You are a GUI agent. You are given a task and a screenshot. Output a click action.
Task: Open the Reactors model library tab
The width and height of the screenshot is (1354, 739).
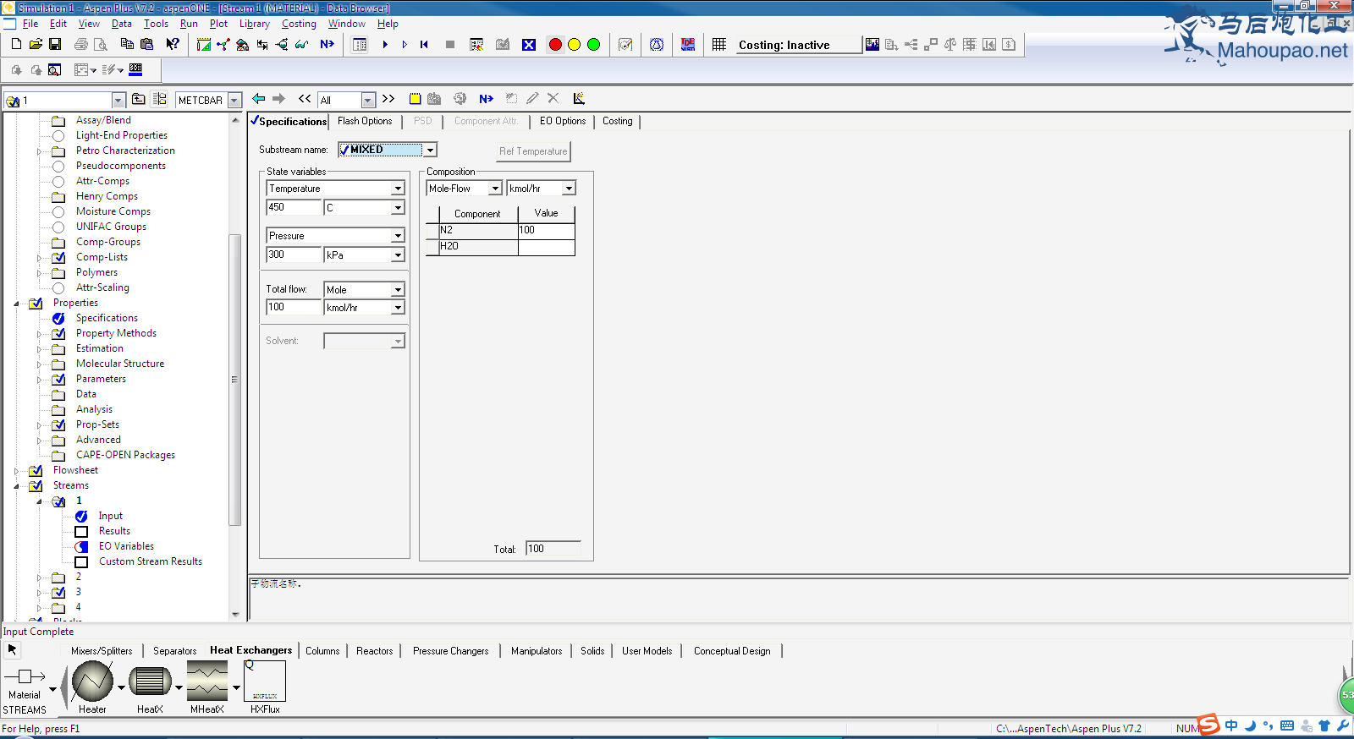375,651
